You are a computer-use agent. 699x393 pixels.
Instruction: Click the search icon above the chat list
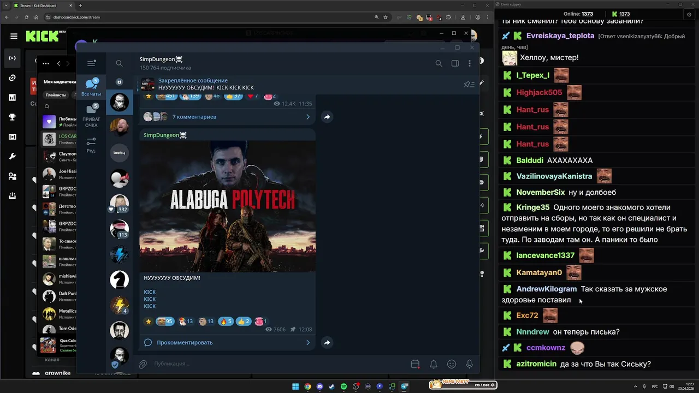119,63
